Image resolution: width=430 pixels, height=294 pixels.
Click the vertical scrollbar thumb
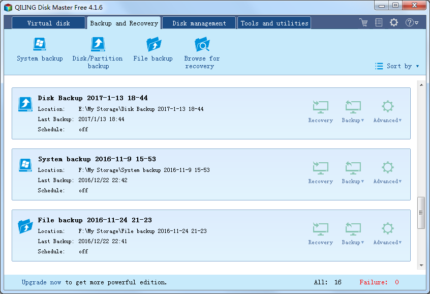tap(421, 213)
